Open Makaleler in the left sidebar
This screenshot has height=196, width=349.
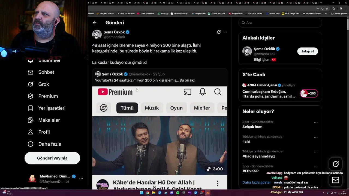click(x=44, y=120)
